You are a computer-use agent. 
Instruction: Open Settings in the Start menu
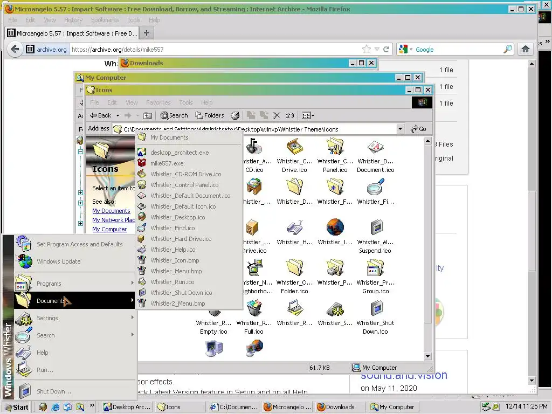pos(74,318)
